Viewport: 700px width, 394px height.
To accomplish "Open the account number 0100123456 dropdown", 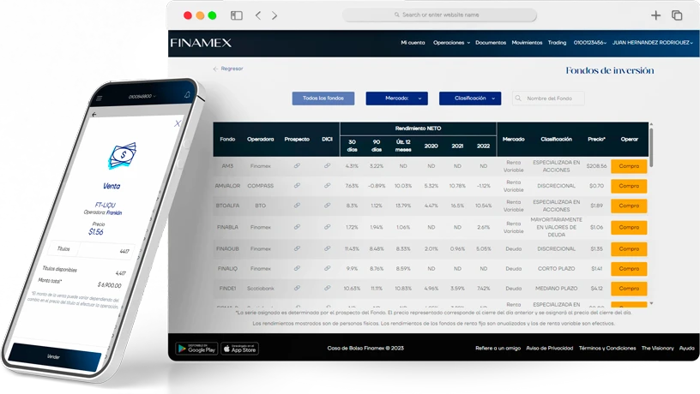I will click(589, 43).
